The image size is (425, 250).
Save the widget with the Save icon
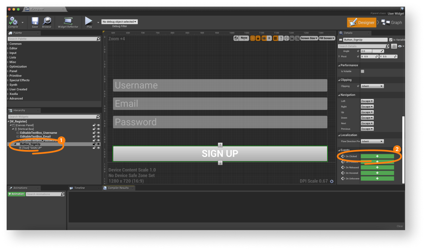(35, 21)
